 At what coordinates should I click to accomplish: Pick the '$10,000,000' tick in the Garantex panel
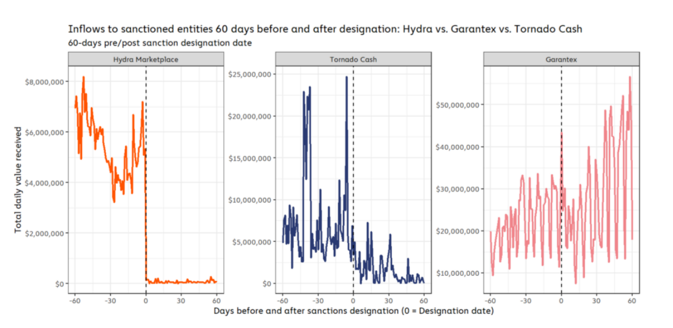pos(458,273)
